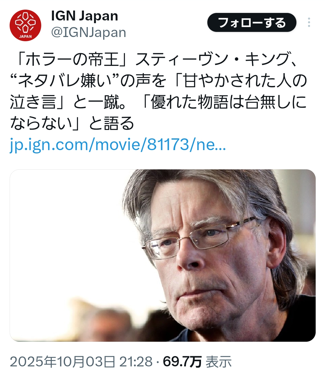Expand the post options via vertical dots
325x370 pixels.
click(x=309, y=23)
